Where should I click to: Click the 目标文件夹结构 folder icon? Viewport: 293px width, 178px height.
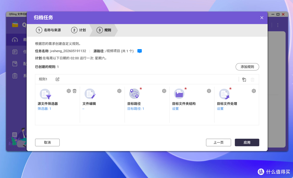point(179,94)
